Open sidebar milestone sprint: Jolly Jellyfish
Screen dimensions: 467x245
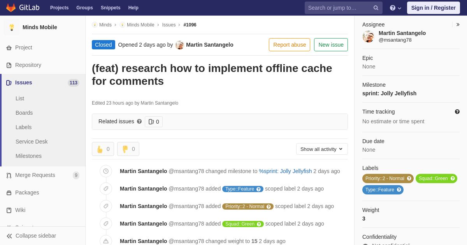389,93
